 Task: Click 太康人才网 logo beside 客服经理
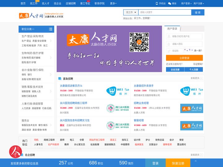point(192,126)
